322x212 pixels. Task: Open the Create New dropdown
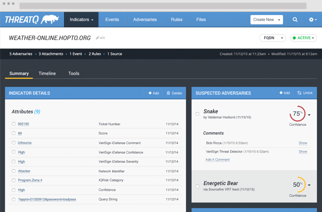click(x=266, y=19)
